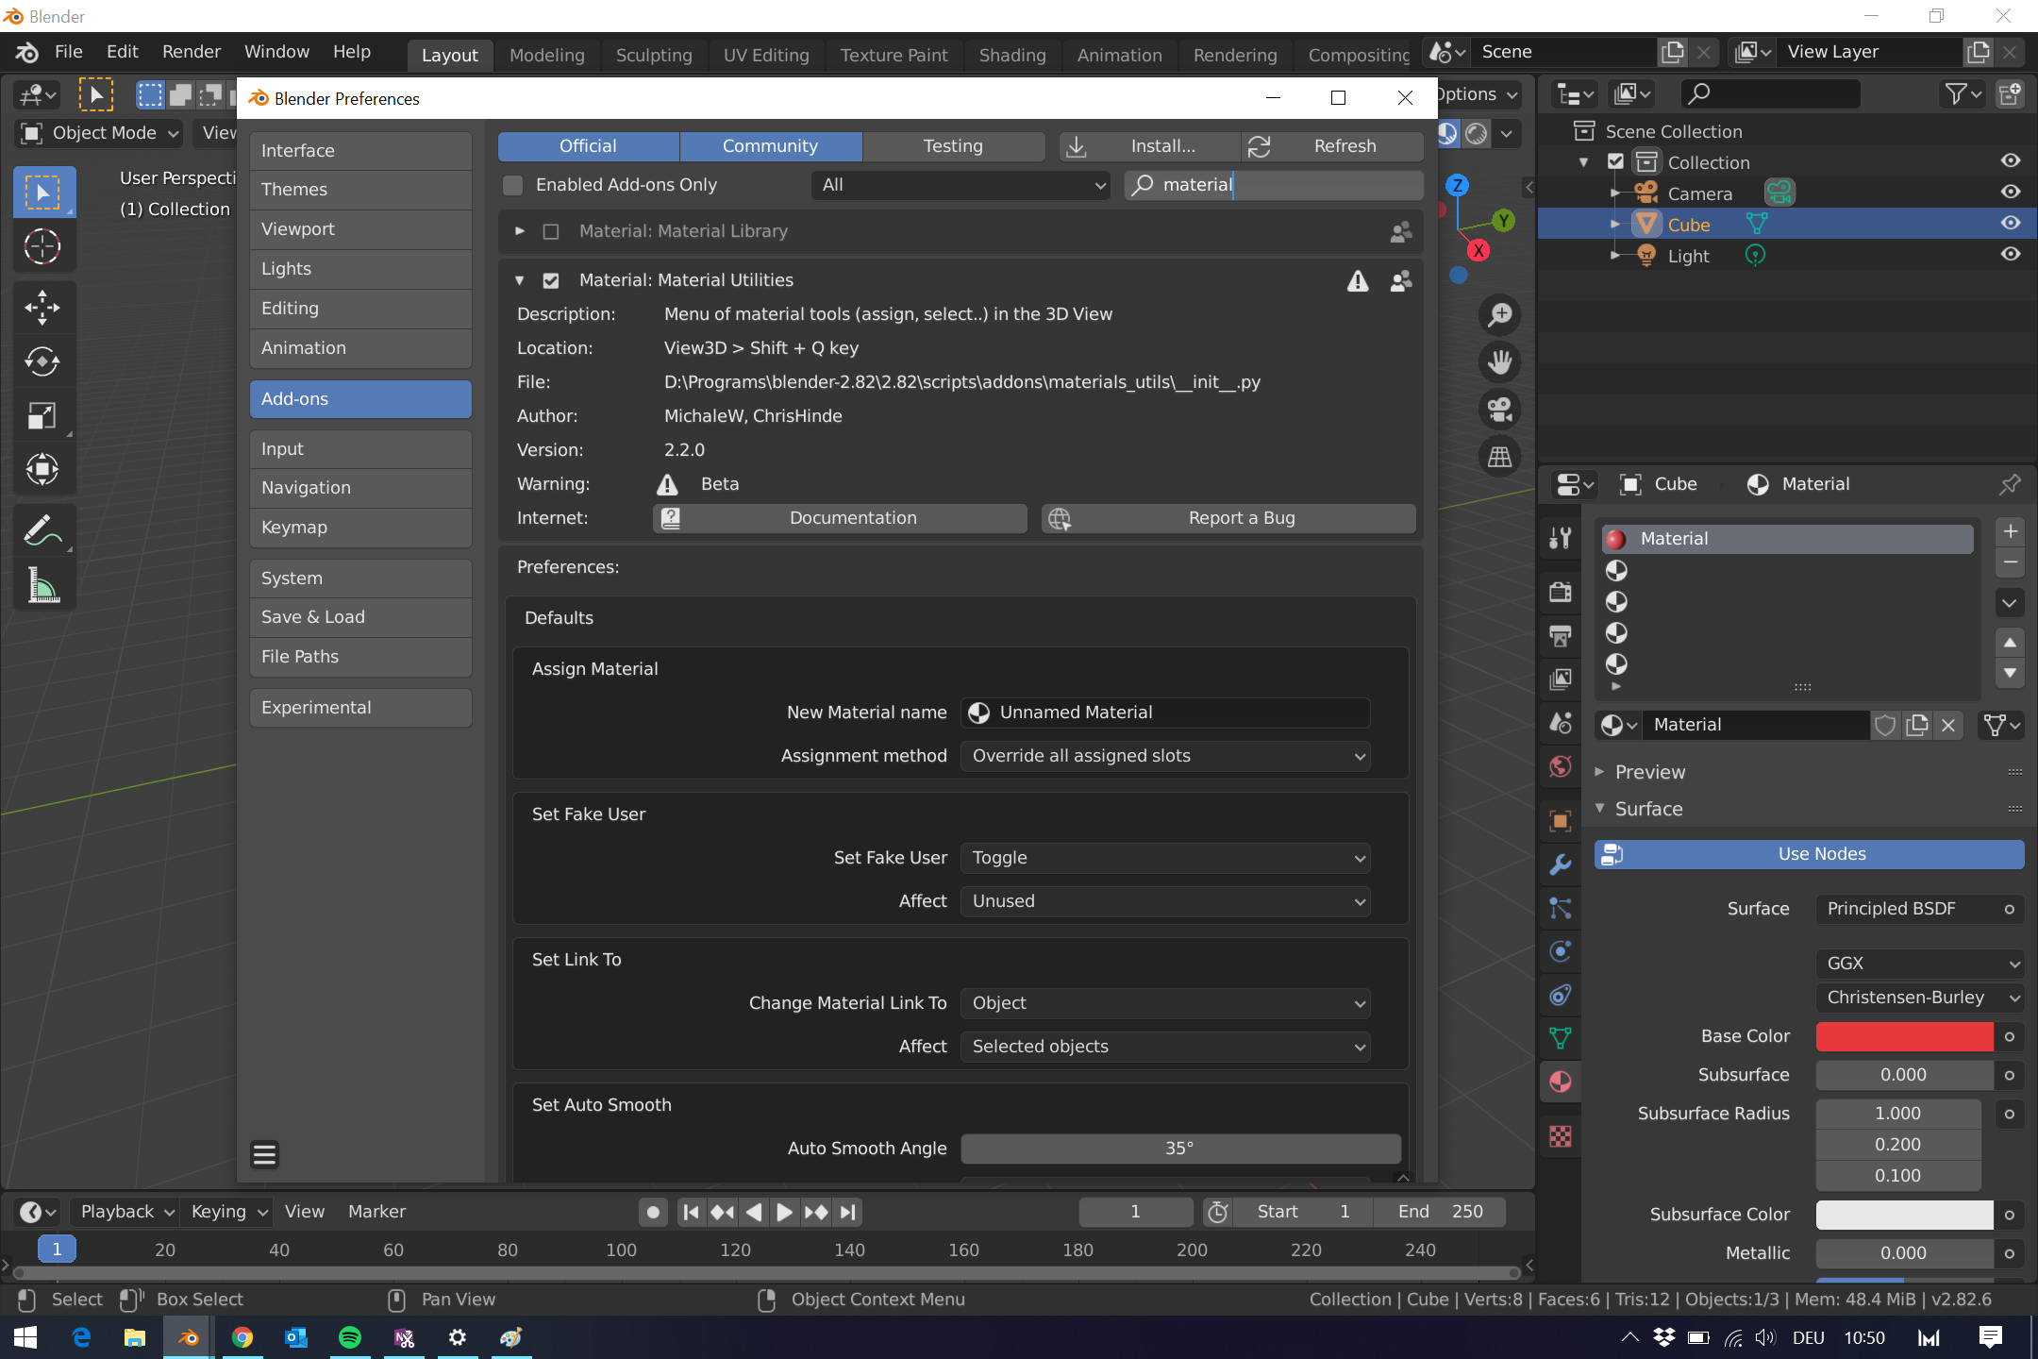
Task: Select the Cursor tool in the 3D viewport toolbar
Action: pos(42,247)
